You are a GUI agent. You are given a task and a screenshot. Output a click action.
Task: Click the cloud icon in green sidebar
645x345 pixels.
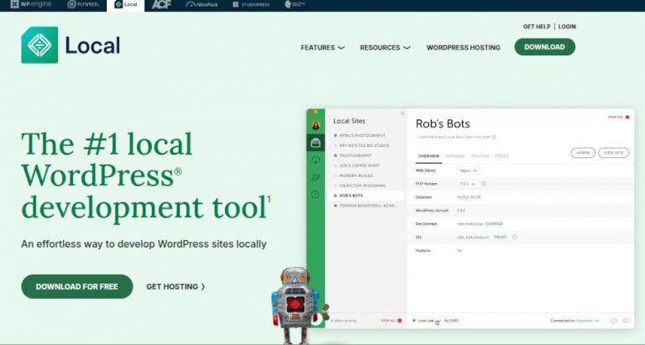click(x=316, y=160)
